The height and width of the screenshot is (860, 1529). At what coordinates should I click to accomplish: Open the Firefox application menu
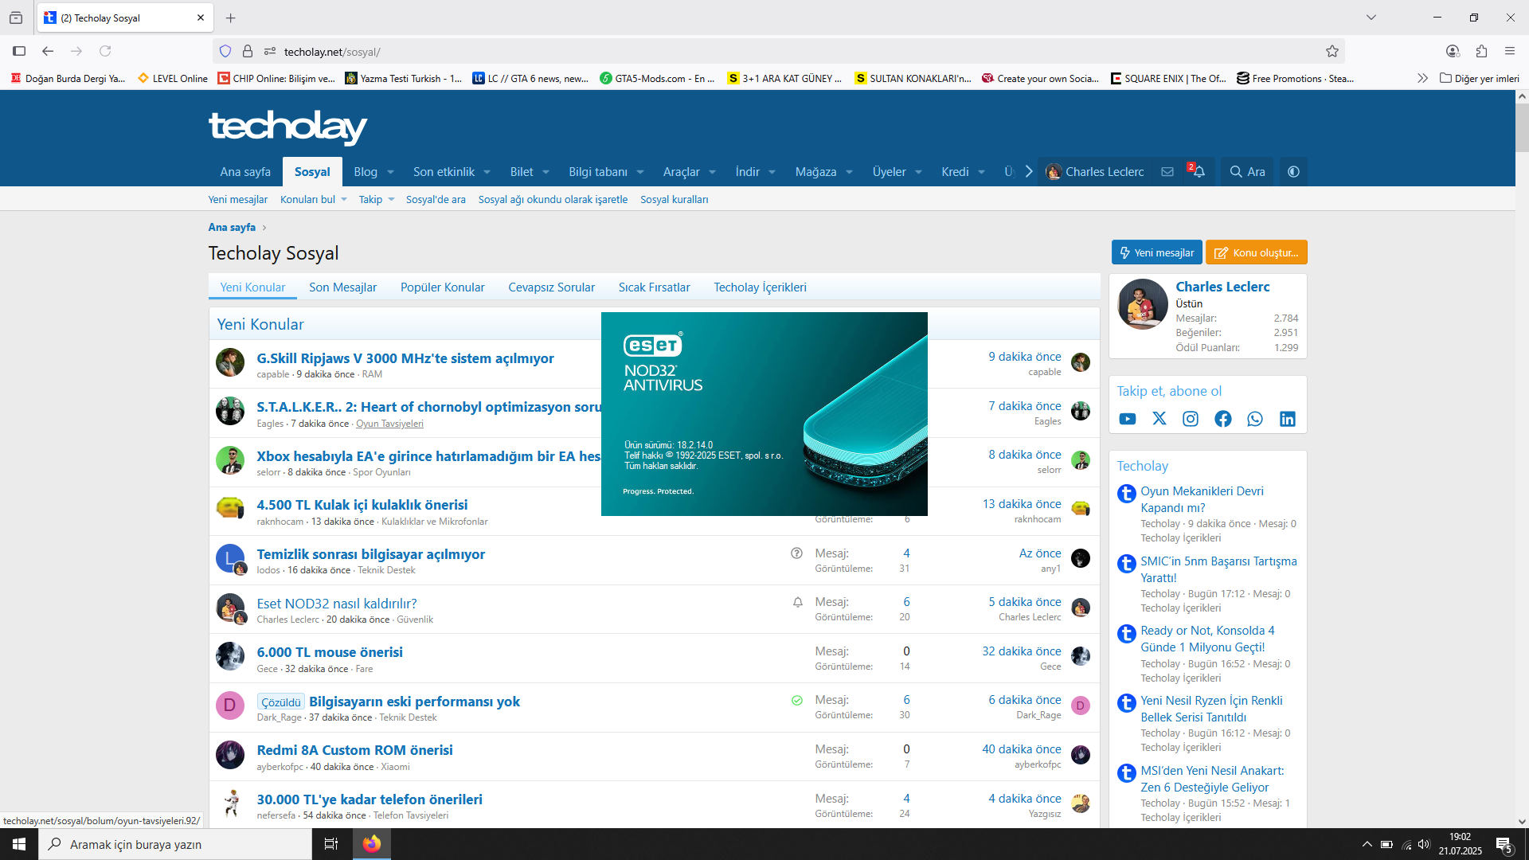(x=1510, y=51)
